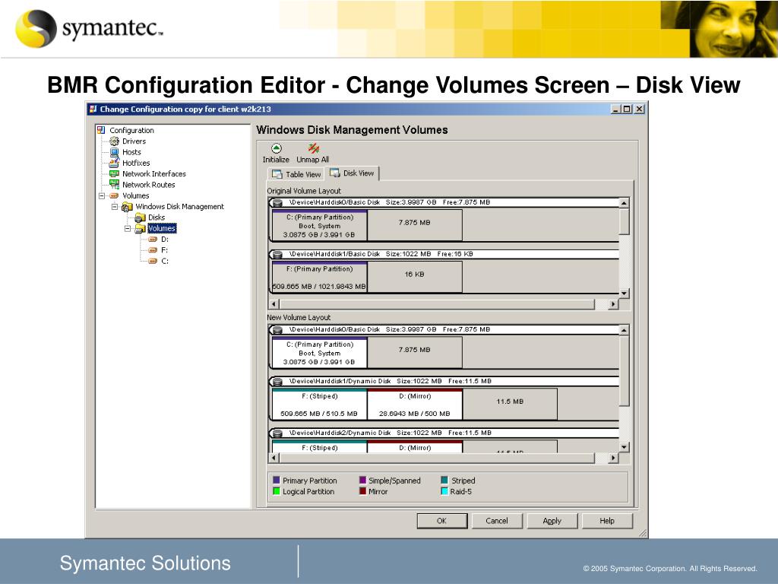Screen dimensions: 778x584
Task: Click Harddisk1 Dynamic Disk header text in New layout
Action: [391, 382]
